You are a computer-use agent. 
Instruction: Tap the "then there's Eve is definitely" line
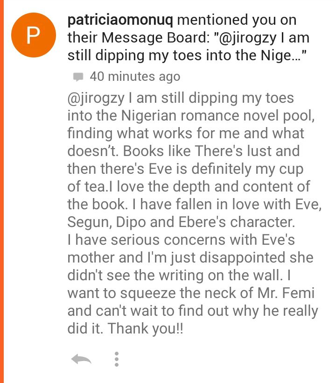185,169
